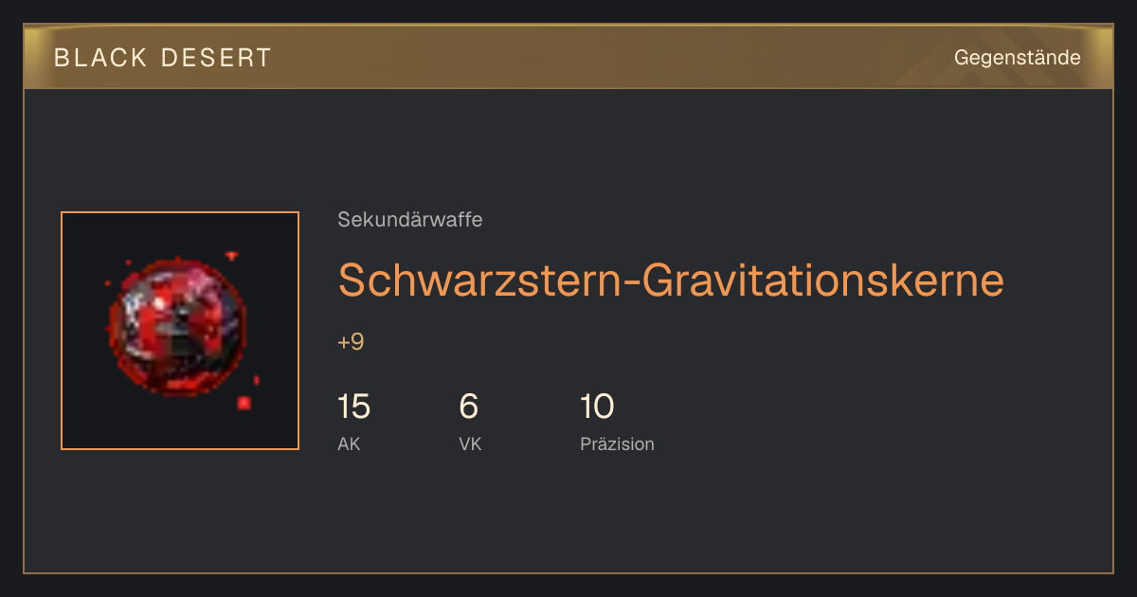Select the red gravity core orb icon
This screenshot has width=1137, height=597.
[x=176, y=325]
